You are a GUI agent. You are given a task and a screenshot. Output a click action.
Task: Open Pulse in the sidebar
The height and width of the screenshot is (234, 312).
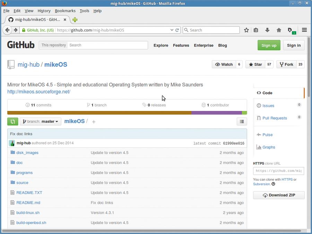pyautogui.click(x=267, y=135)
